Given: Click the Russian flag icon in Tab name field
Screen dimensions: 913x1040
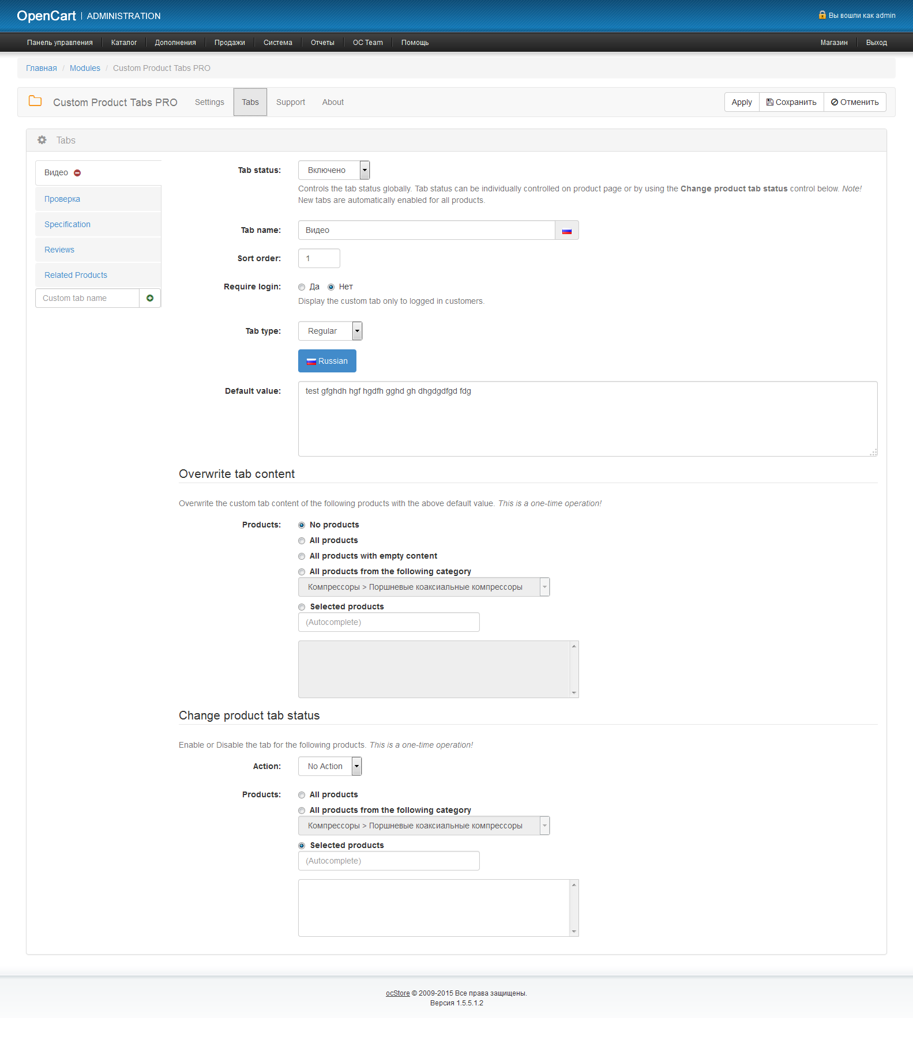Looking at the screenshot, I should (x=566, y=231).
